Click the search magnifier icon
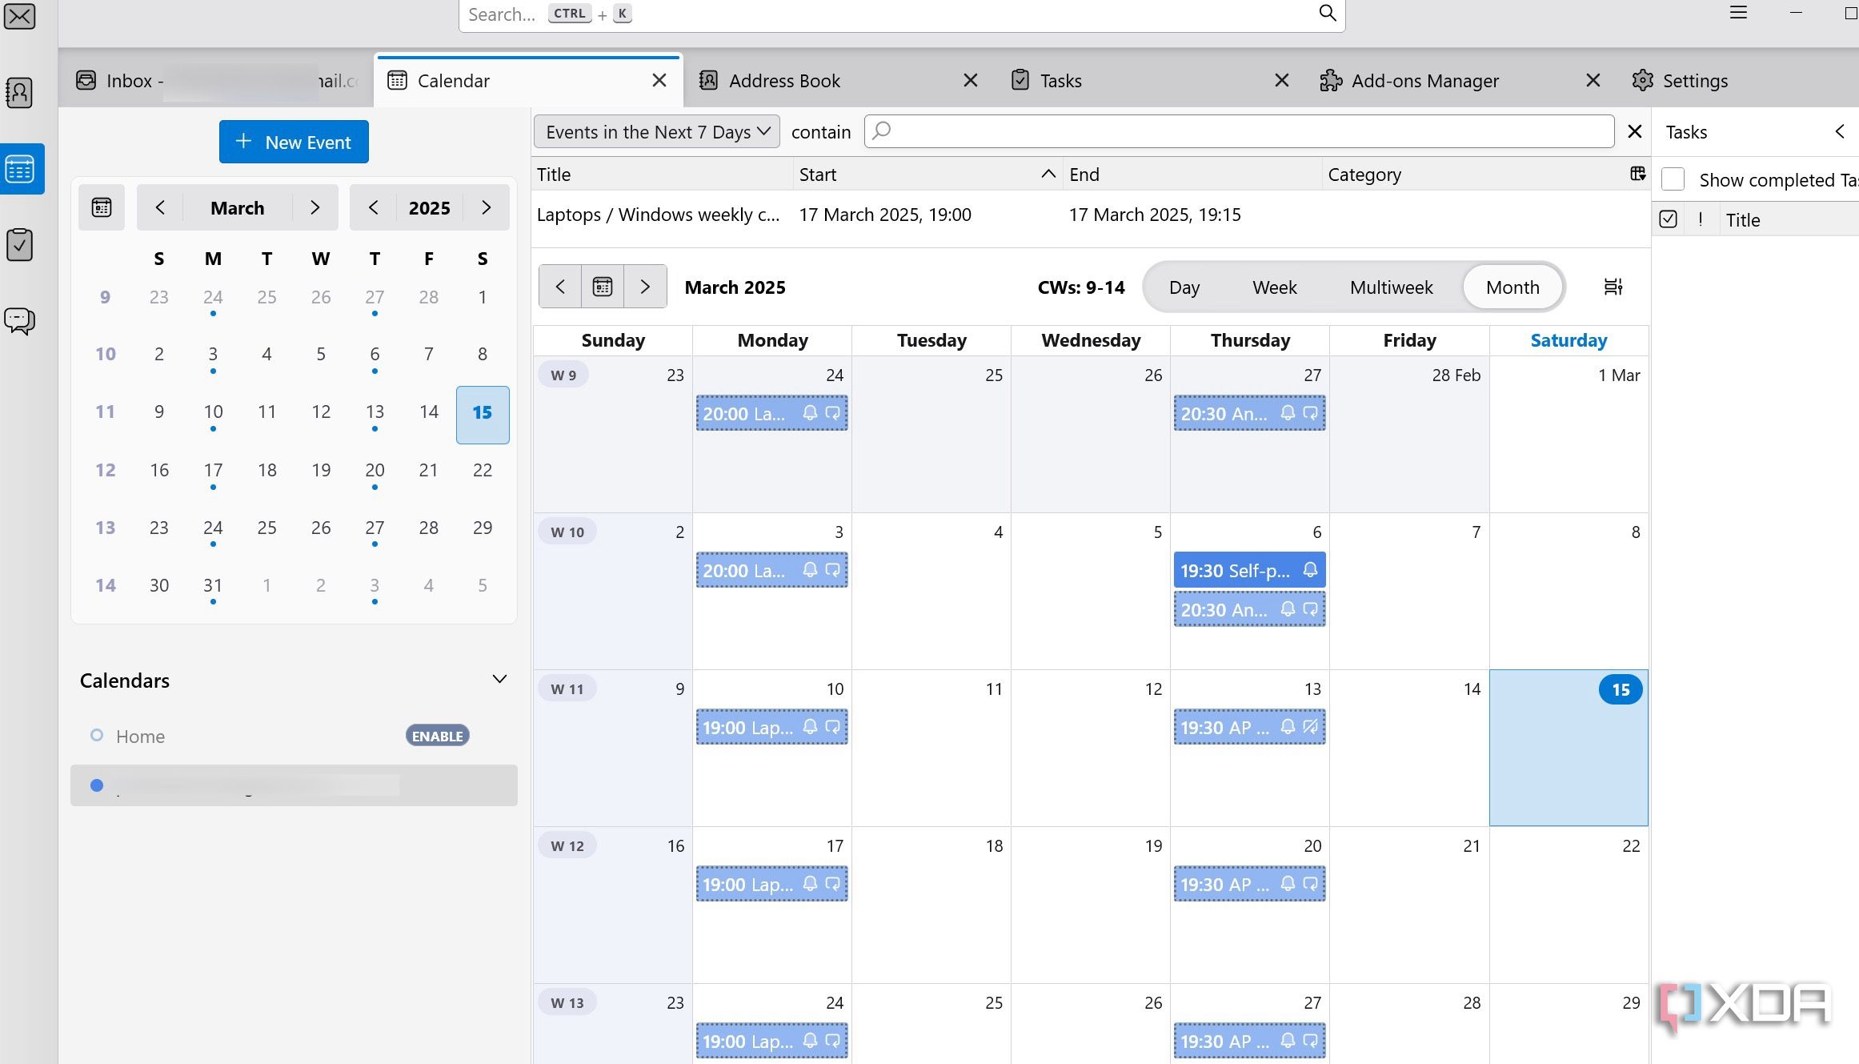 coord(1327,14)
